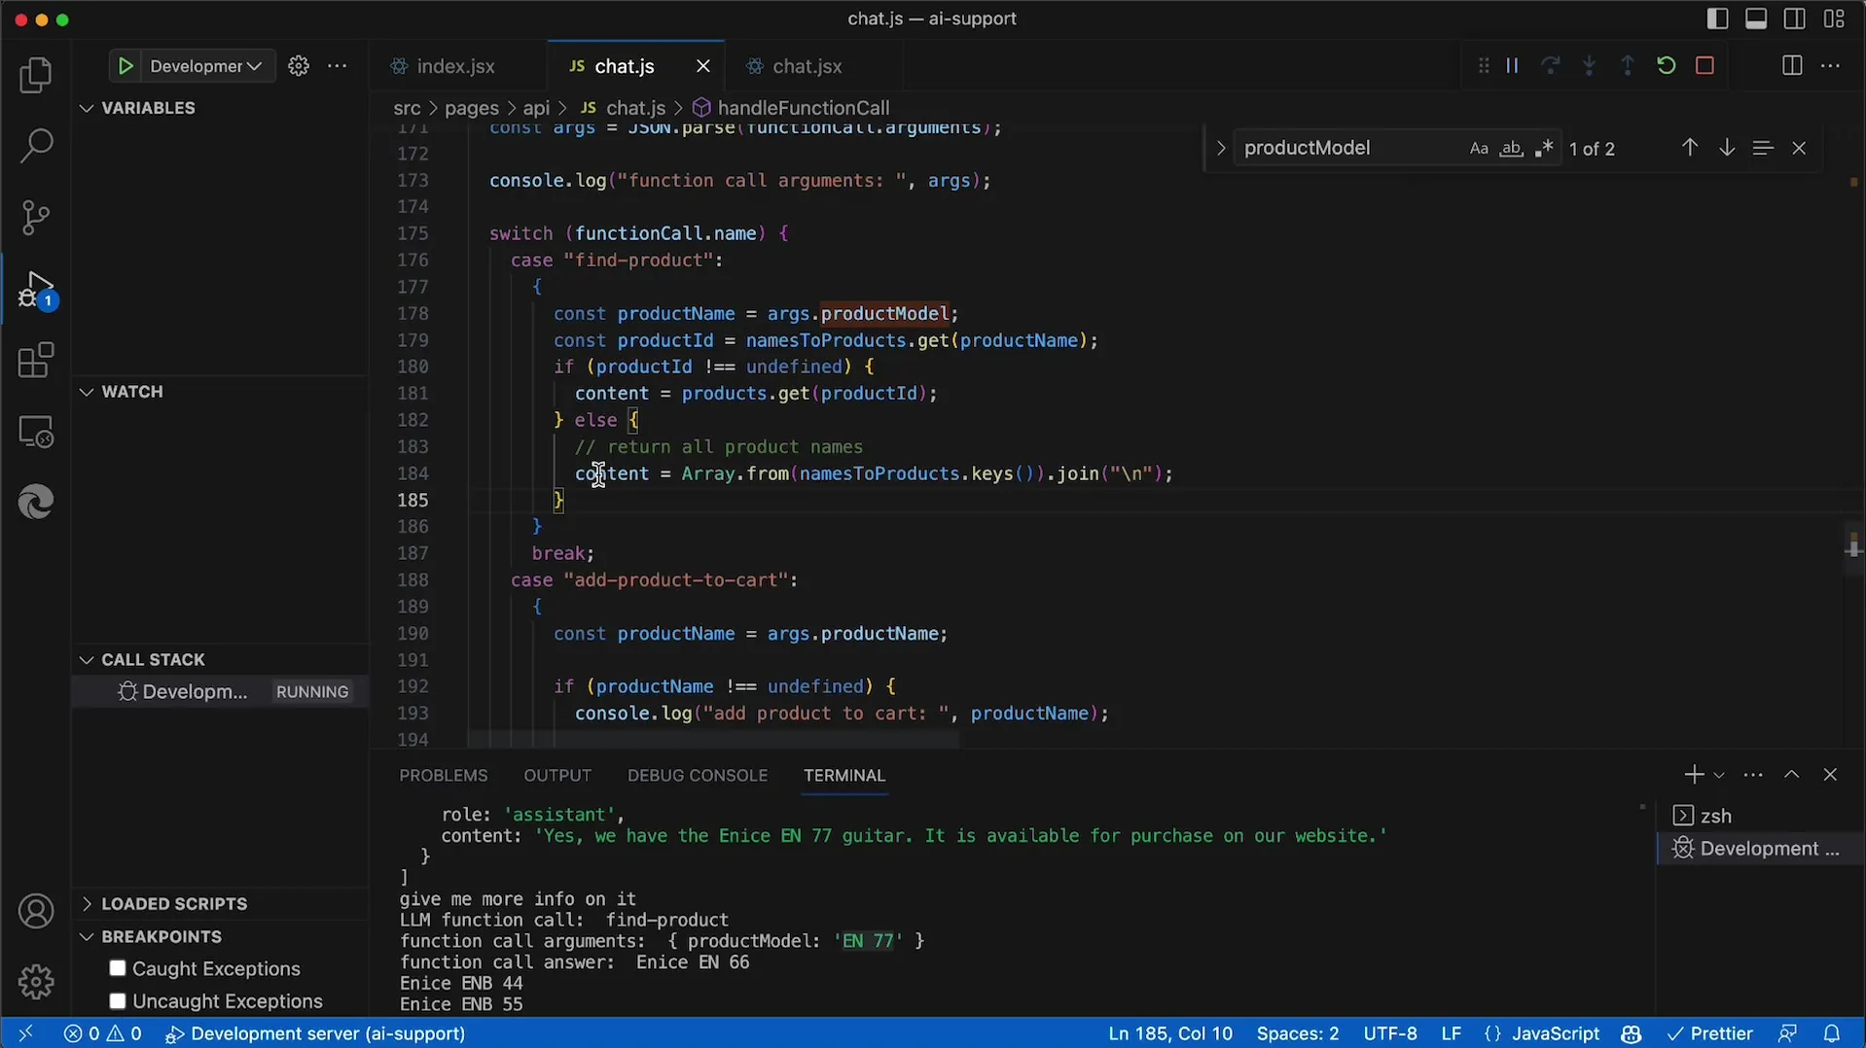The width and height of the screenshot is (1866, 1048).
Task: Close the bottom panel
Action: (x=1830, y=775)
